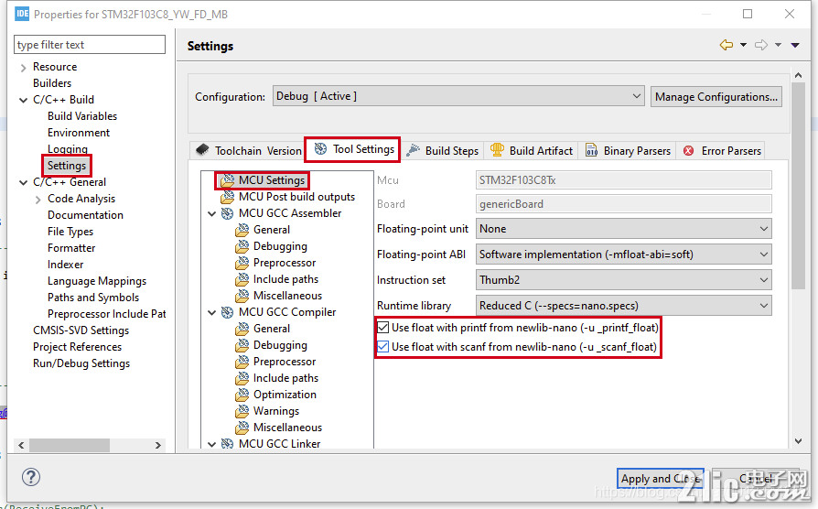Image resolution: width=818 pixels, height=509 pixels.
Task: Open the Instruction set dropdown
Action: click(623, 280)
